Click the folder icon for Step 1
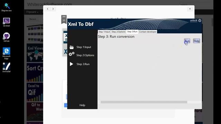The height and width of the screenshot is (124, 221). coord(71,47)
